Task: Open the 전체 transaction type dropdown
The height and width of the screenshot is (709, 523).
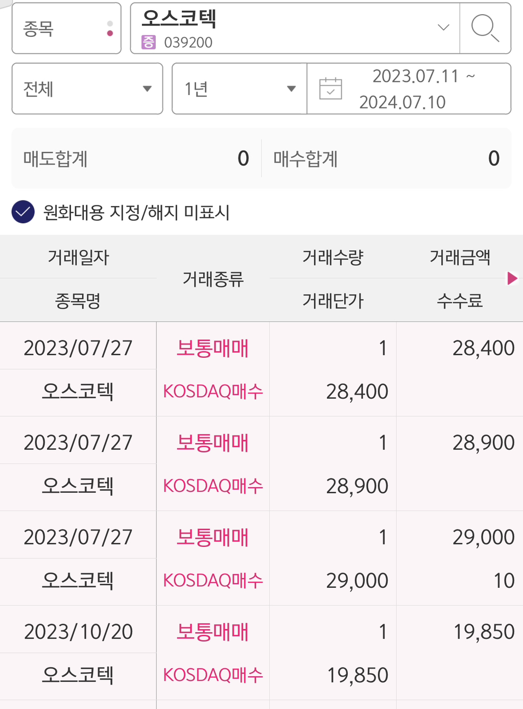Action: pos(87,88)
